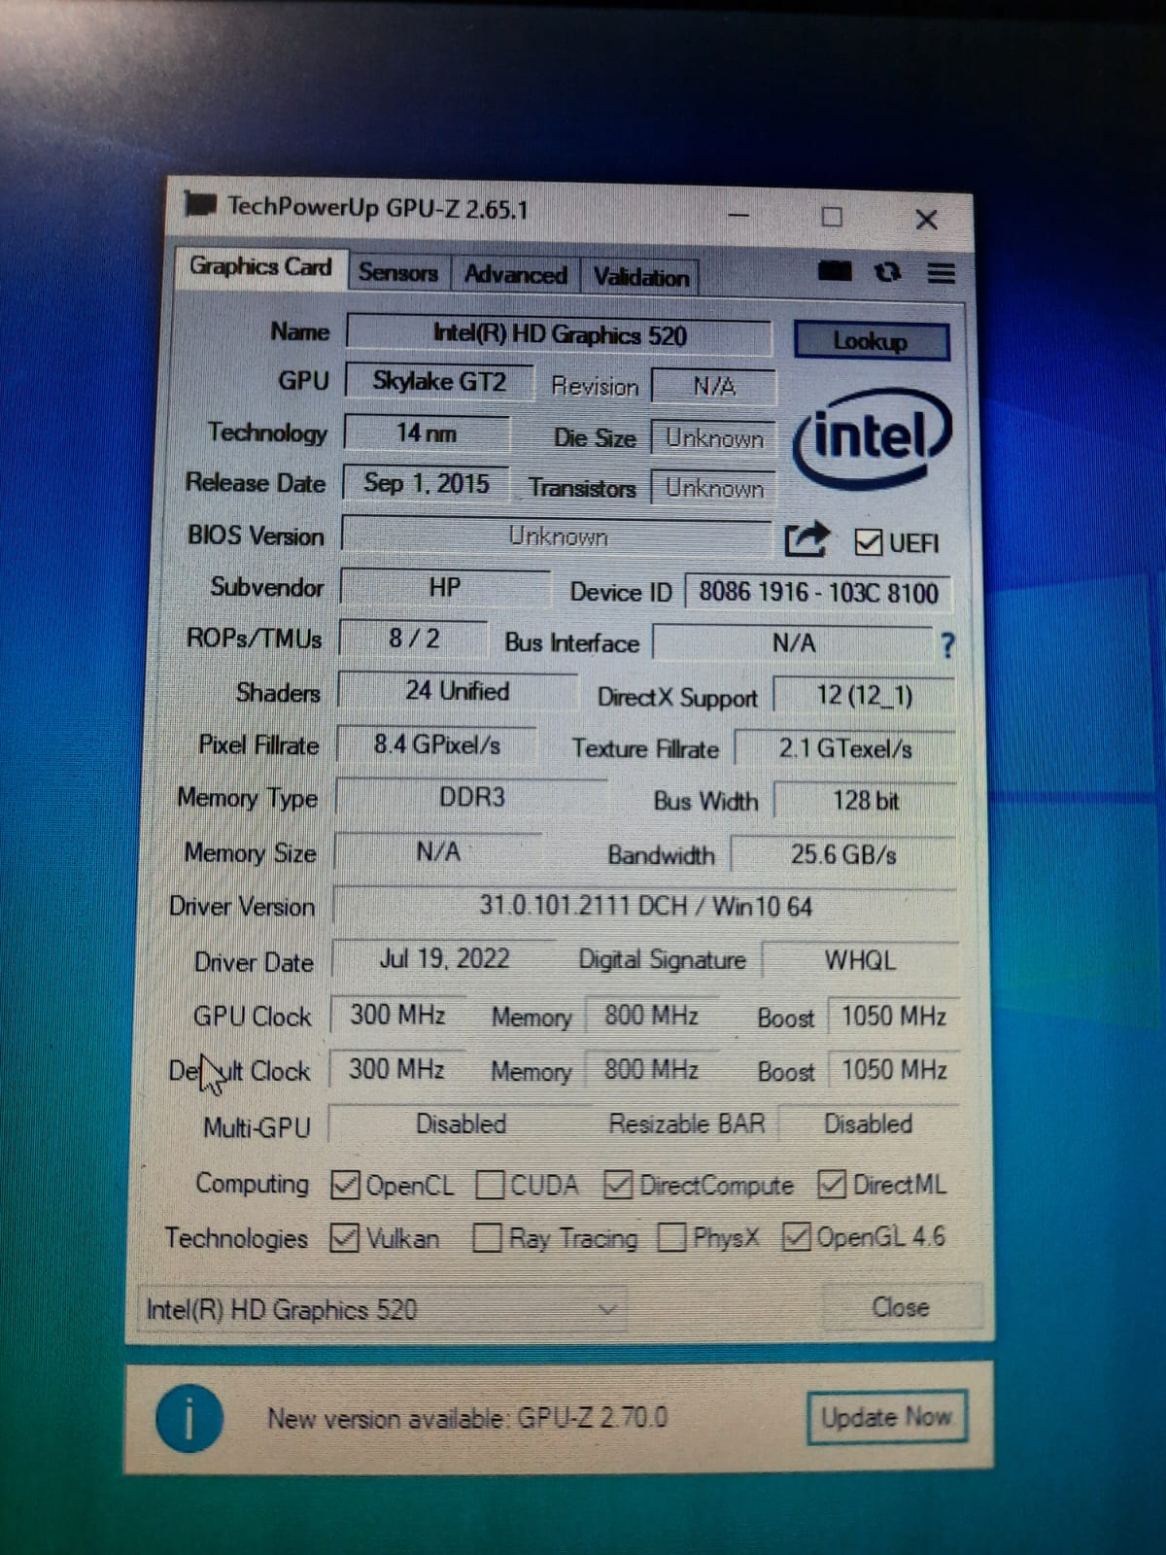Switch to the Sensors tab
This screenshot has width=1166, height=1555.
(397, 273)
